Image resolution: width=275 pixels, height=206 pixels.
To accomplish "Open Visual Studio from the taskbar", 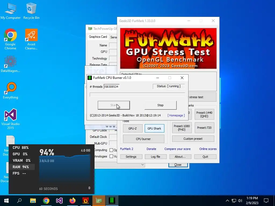I will [x=59, y=201].
